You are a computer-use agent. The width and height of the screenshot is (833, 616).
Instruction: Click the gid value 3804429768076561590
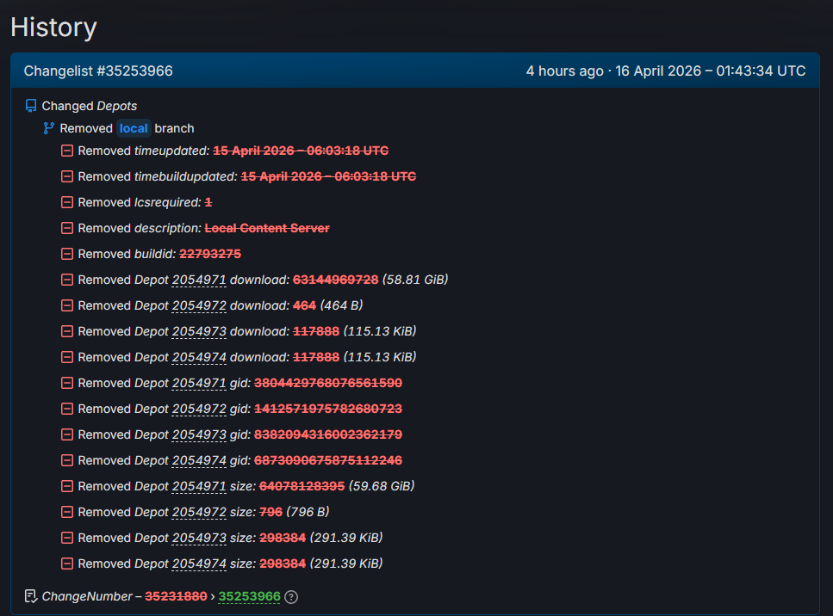click(x=328, y=383)
